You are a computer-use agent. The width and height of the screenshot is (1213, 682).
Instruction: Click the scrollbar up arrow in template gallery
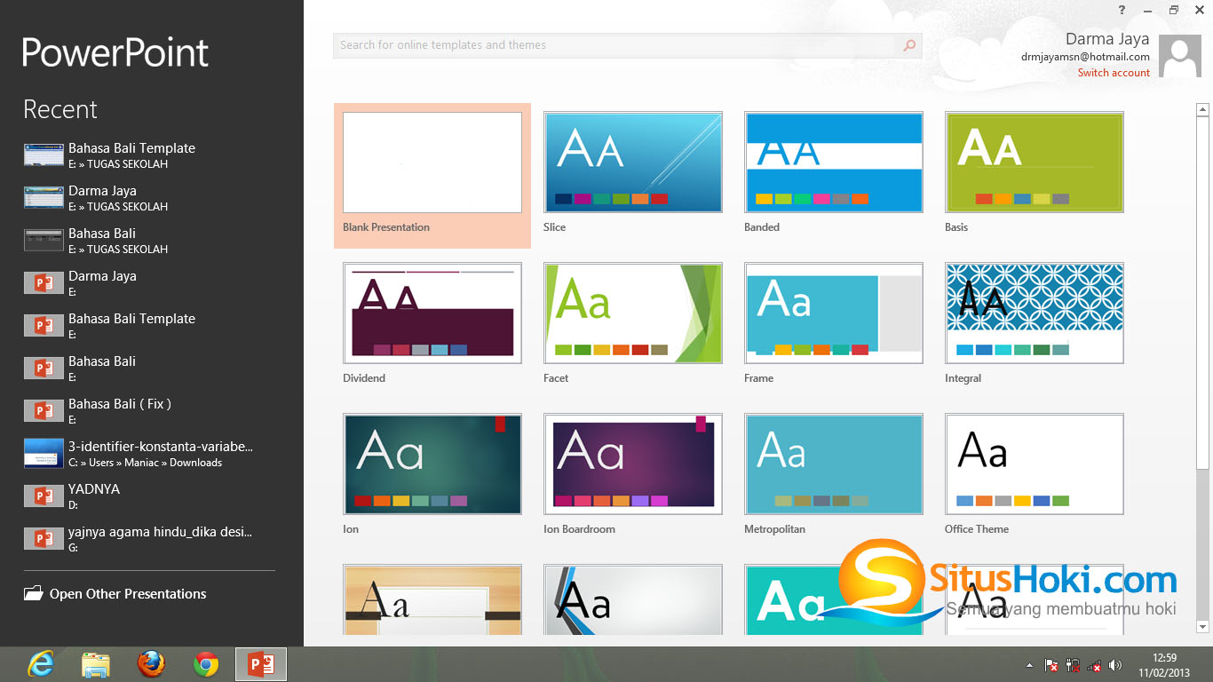pyautogui.click(x=1203, y=110)
